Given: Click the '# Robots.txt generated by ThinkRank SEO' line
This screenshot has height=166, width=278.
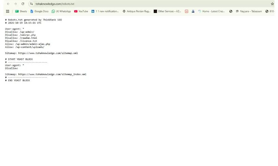Looking at the screenshot, I should pyautogui.click(x=34, y=20).
